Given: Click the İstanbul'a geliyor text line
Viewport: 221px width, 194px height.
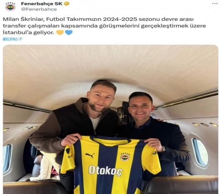Looking at the screenshot, I should click(x=28, y=32).
